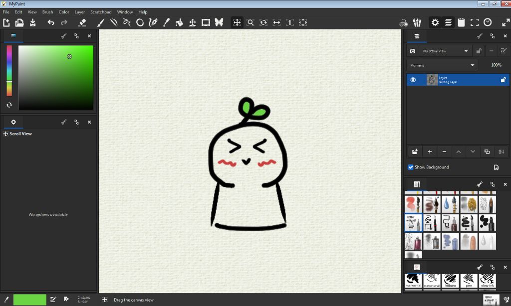Open the Layer menu
This screenshot has width=511, height=306.
coord(79,12)
